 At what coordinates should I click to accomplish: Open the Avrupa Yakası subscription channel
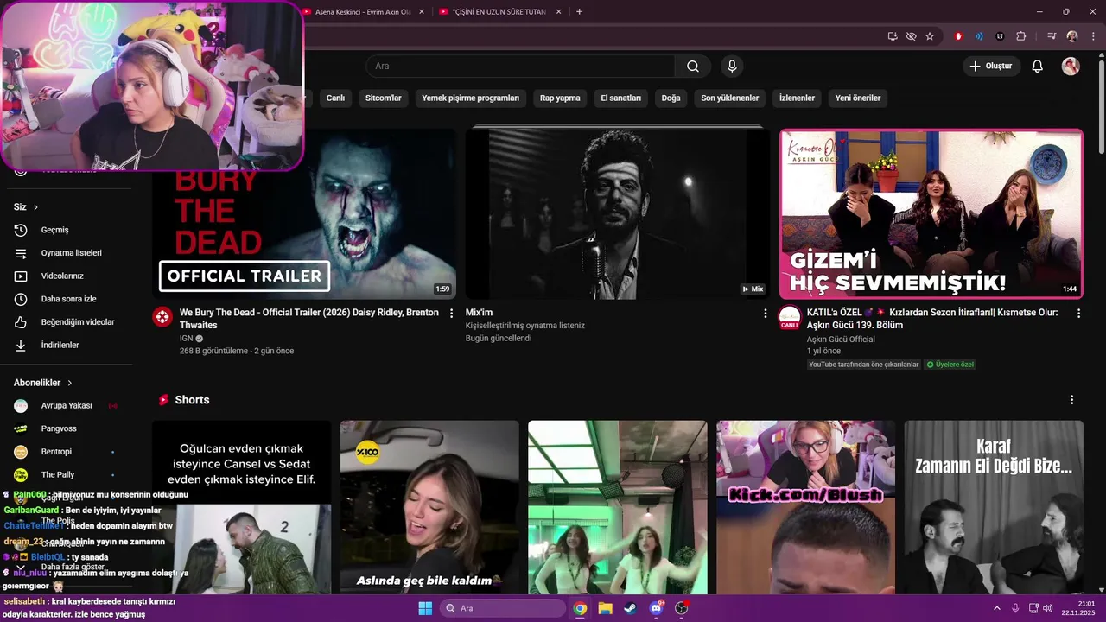pyautogui.click(x=66, y=405)
